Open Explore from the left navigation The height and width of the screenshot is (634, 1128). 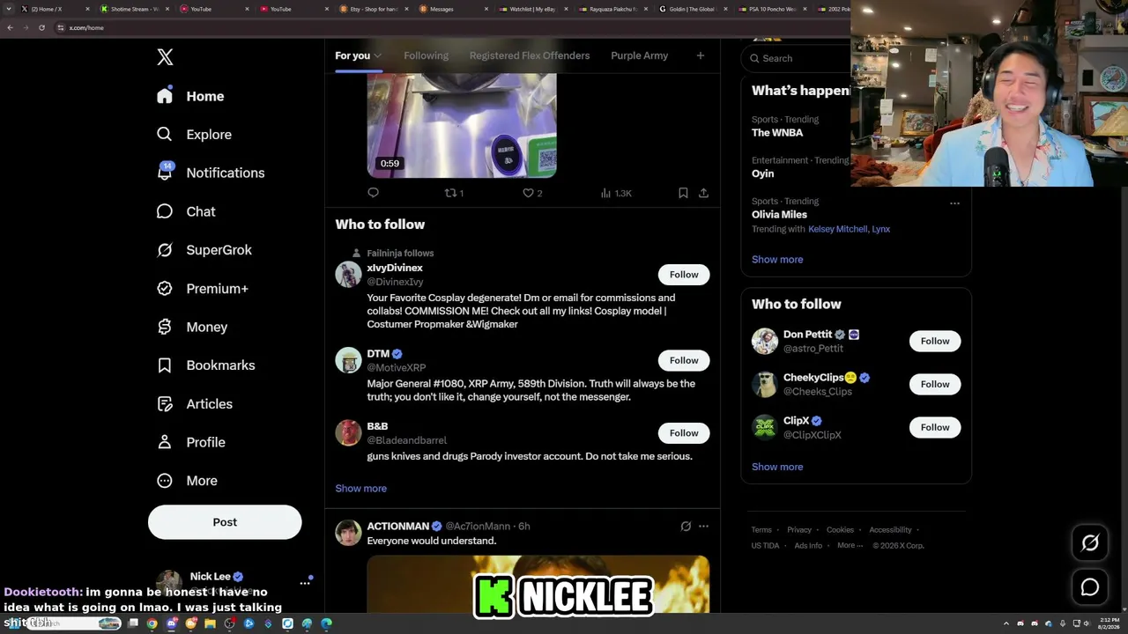coord(194,135)
